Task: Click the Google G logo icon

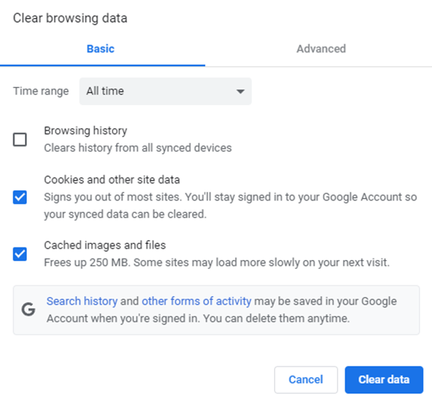Action: [x=28, y=310]
